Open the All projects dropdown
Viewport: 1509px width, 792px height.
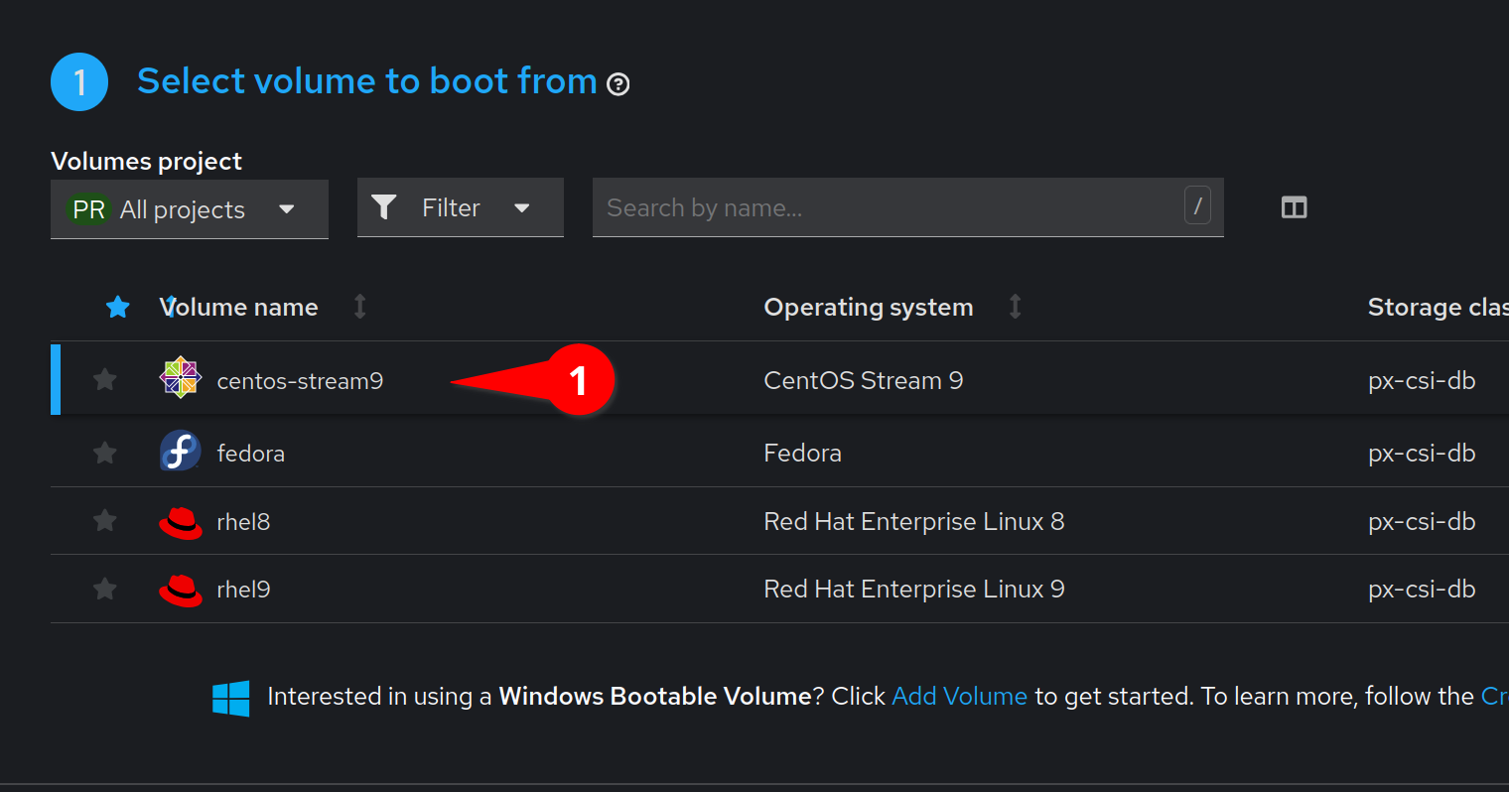pos(287,209)
